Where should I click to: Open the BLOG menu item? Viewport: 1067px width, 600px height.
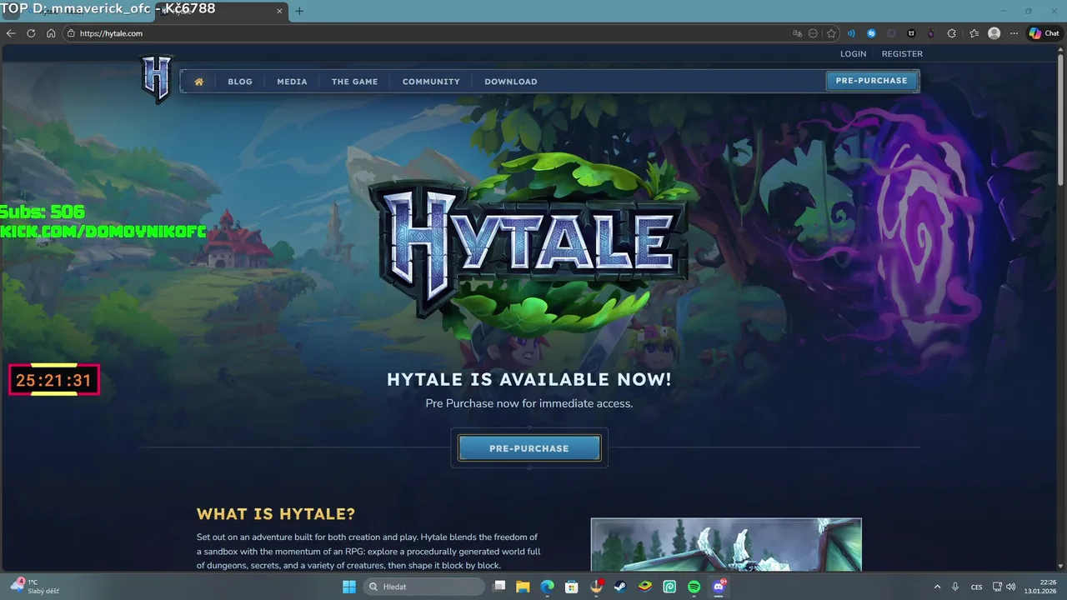coord(240,82)
